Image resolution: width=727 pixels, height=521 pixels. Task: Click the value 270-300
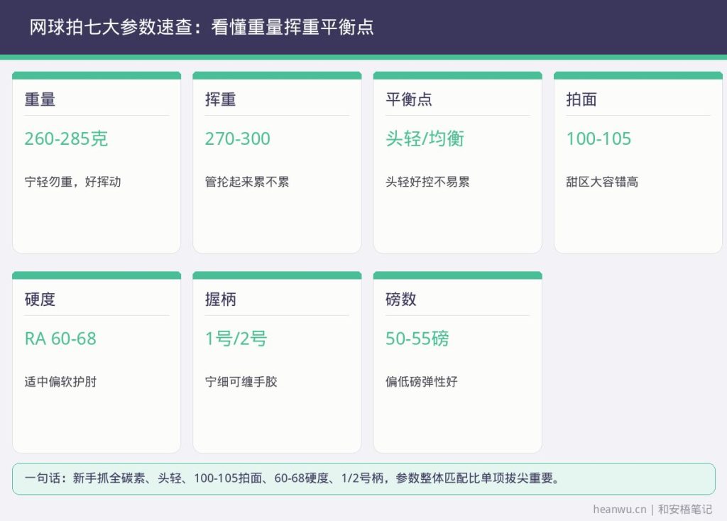[237, 138]
